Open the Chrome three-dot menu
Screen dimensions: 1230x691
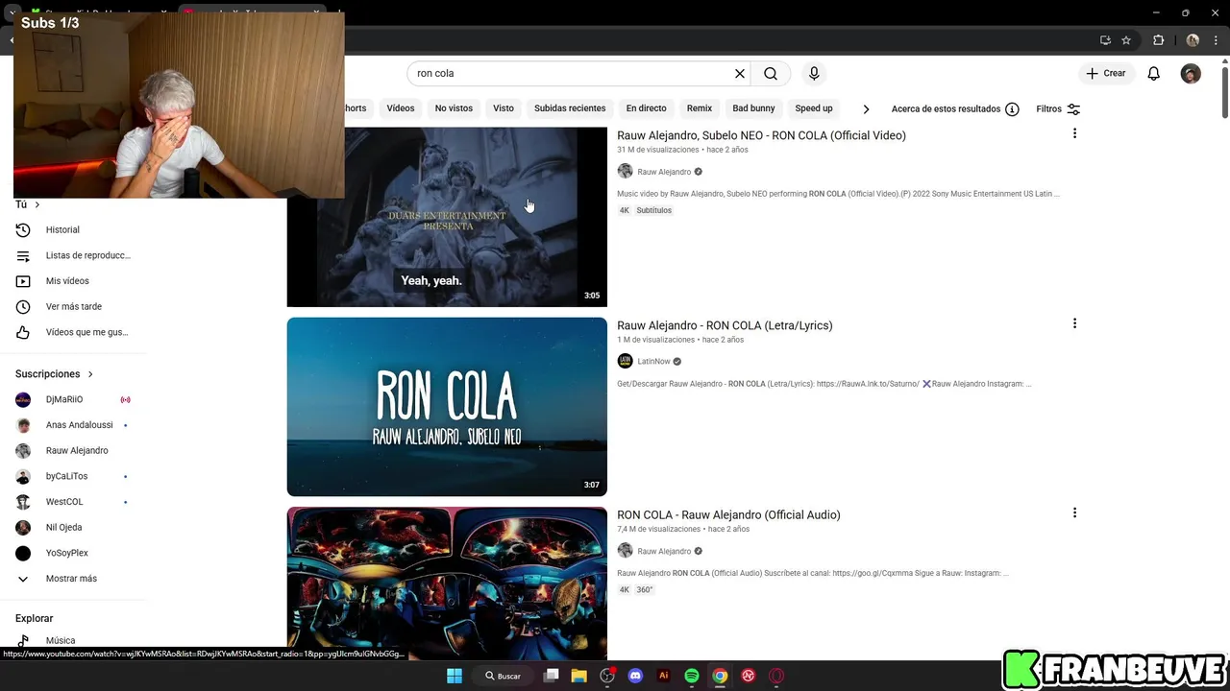[1216, 40]
